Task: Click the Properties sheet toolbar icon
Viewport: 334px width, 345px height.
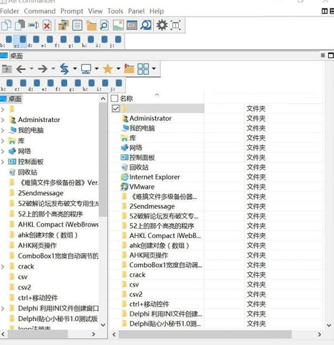Action: 77,25
